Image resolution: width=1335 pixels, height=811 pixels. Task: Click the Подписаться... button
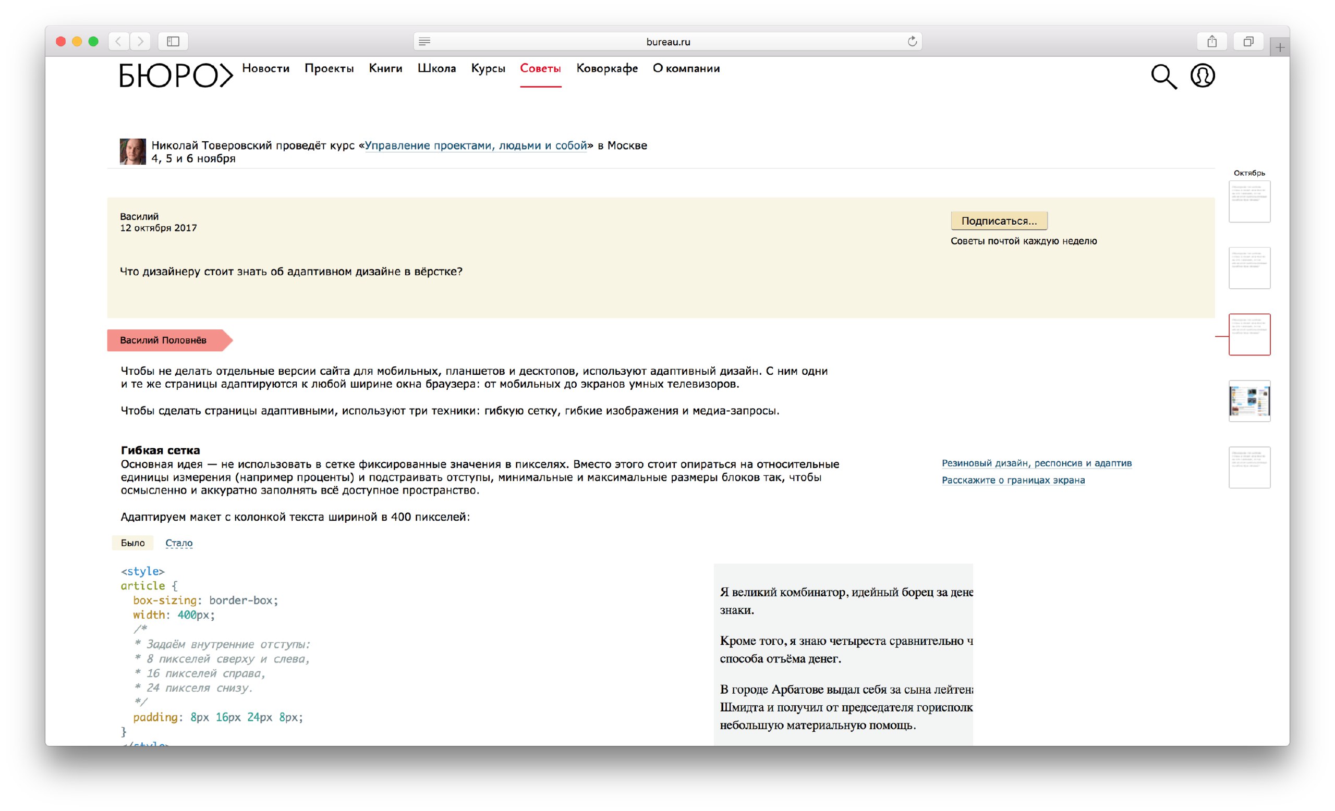999,220
